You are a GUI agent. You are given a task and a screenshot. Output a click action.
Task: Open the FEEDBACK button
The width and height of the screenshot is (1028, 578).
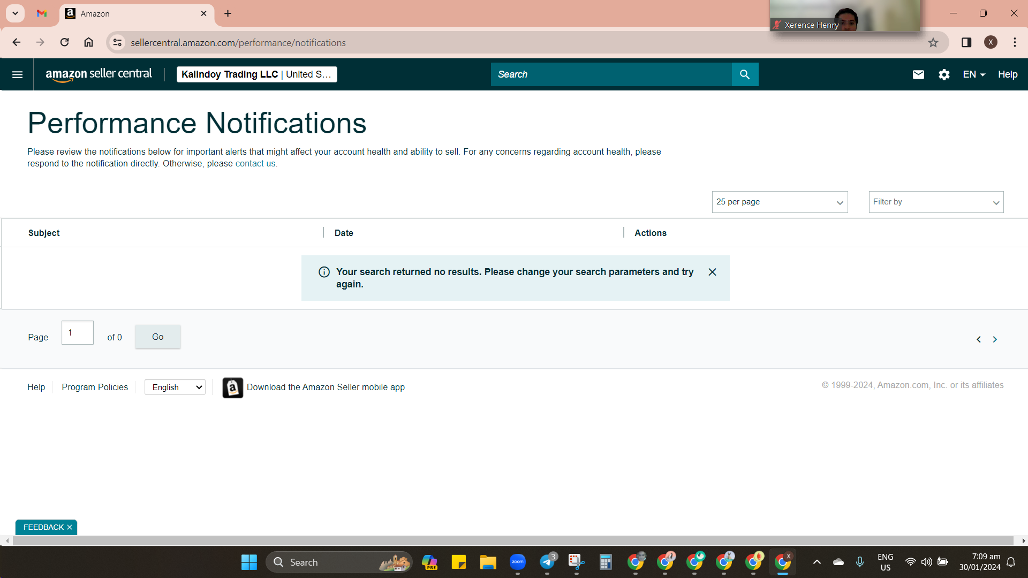point(43,527)
